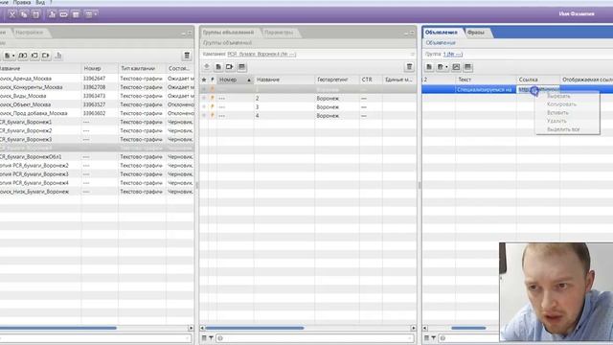Click export campaigns arrow-out icon in campaigns panel
Image resolution: width=613 pixels, height=345 pixels.
[x=46, y=56]
